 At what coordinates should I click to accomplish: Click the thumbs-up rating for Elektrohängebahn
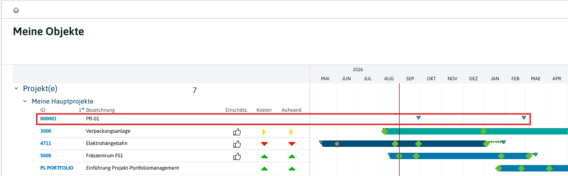[237, 144]
